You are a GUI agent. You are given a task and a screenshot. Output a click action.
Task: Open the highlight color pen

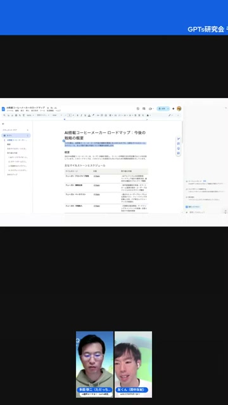93,115
